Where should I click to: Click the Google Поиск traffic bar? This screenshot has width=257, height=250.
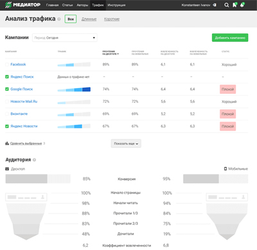click(74, 89)
